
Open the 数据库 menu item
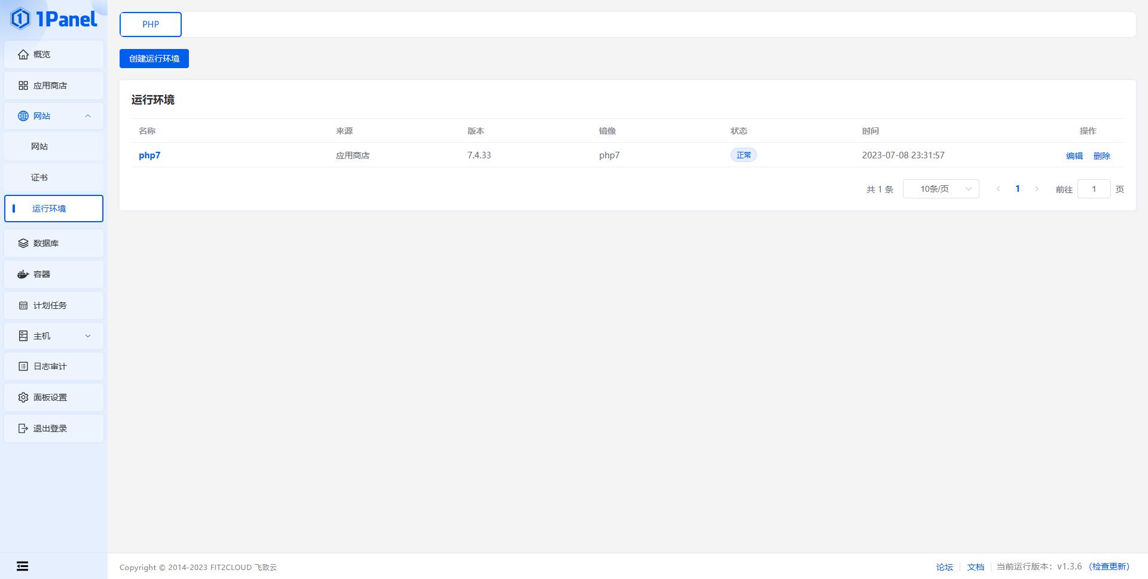[x=54, y=243]
